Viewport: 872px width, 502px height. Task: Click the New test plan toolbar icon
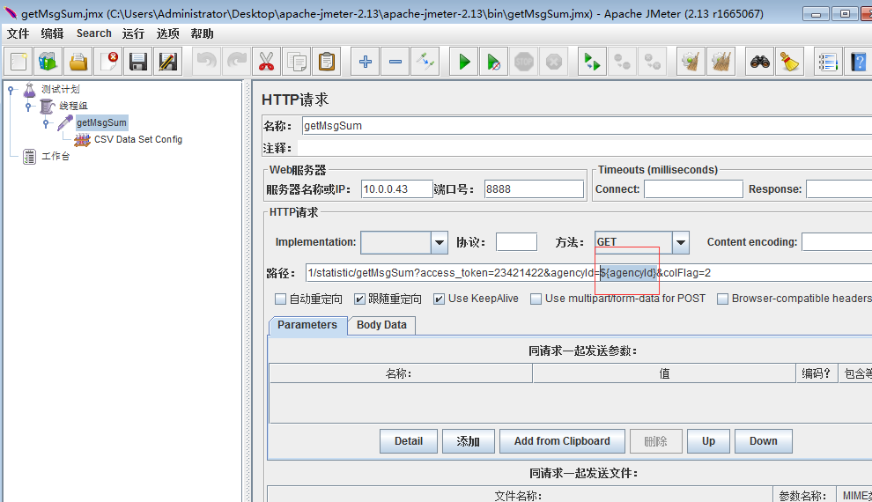click(x=18, y=61)
